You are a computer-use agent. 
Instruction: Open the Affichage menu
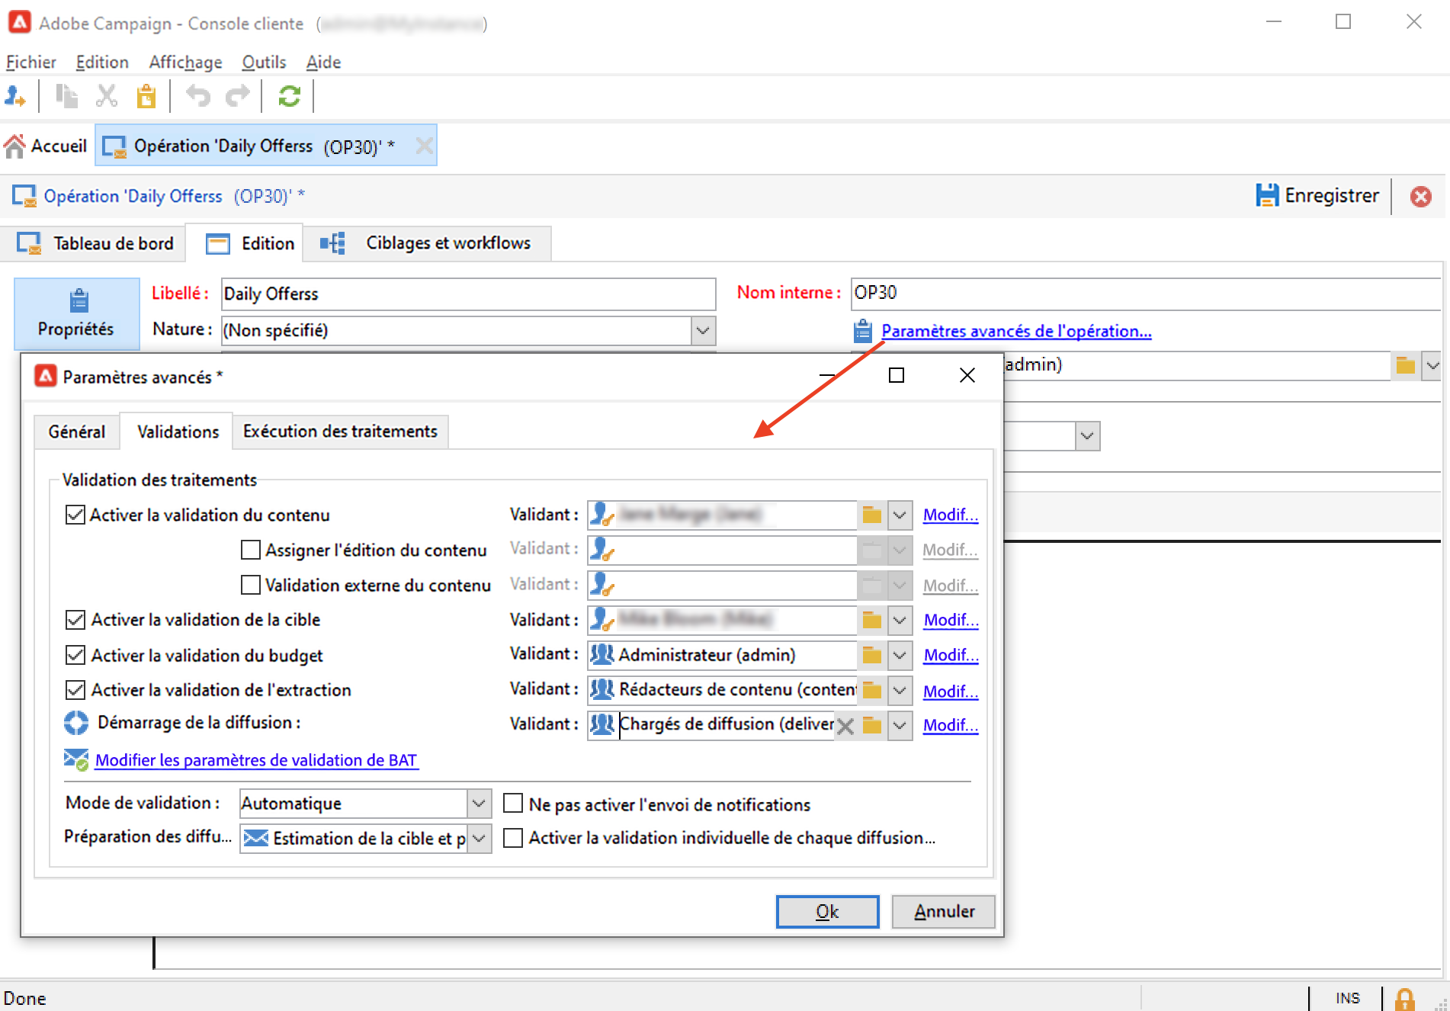pos(185,62)
